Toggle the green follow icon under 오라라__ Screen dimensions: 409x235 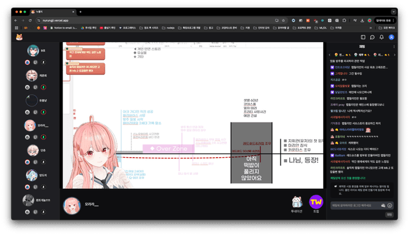tap(43, 137)
